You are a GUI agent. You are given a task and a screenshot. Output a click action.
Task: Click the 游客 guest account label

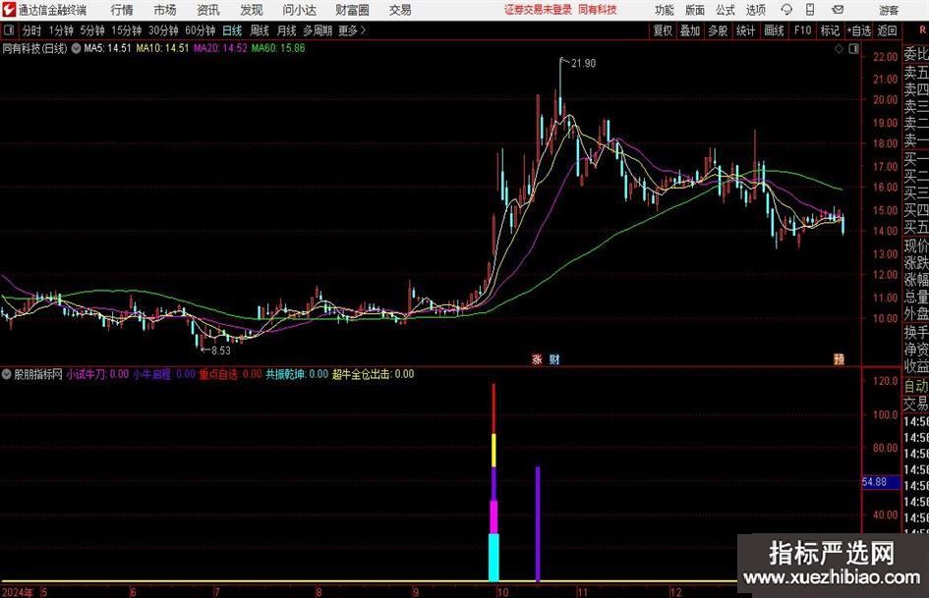(x=889, y=10)
